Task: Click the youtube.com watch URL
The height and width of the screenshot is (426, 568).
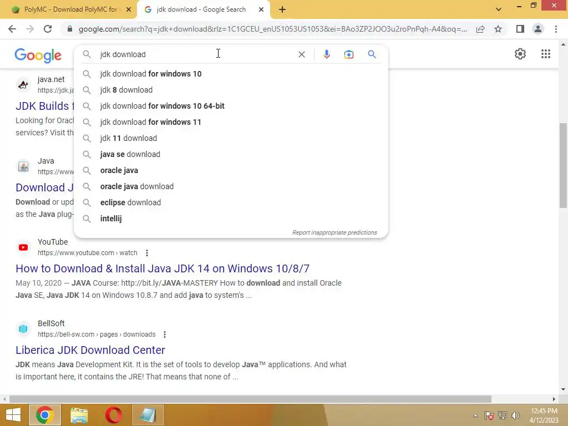Action: [x=87, y=253]
